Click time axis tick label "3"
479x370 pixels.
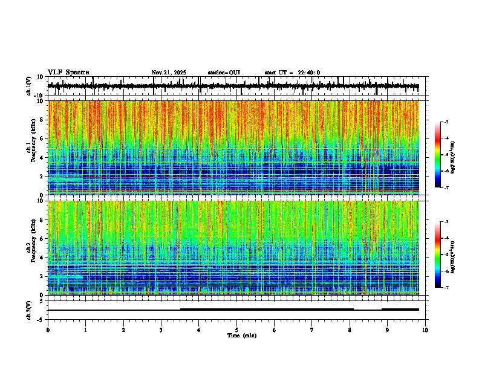(x=161, y=330)
